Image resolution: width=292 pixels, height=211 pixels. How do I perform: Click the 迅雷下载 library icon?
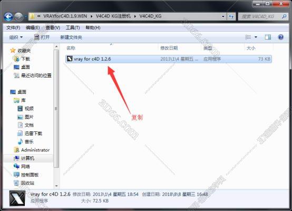[20, 133]
